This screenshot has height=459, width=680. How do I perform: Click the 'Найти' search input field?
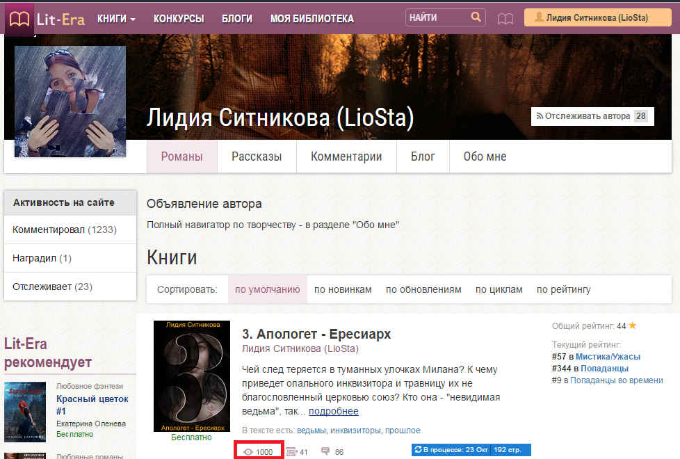tap(438, 18)
